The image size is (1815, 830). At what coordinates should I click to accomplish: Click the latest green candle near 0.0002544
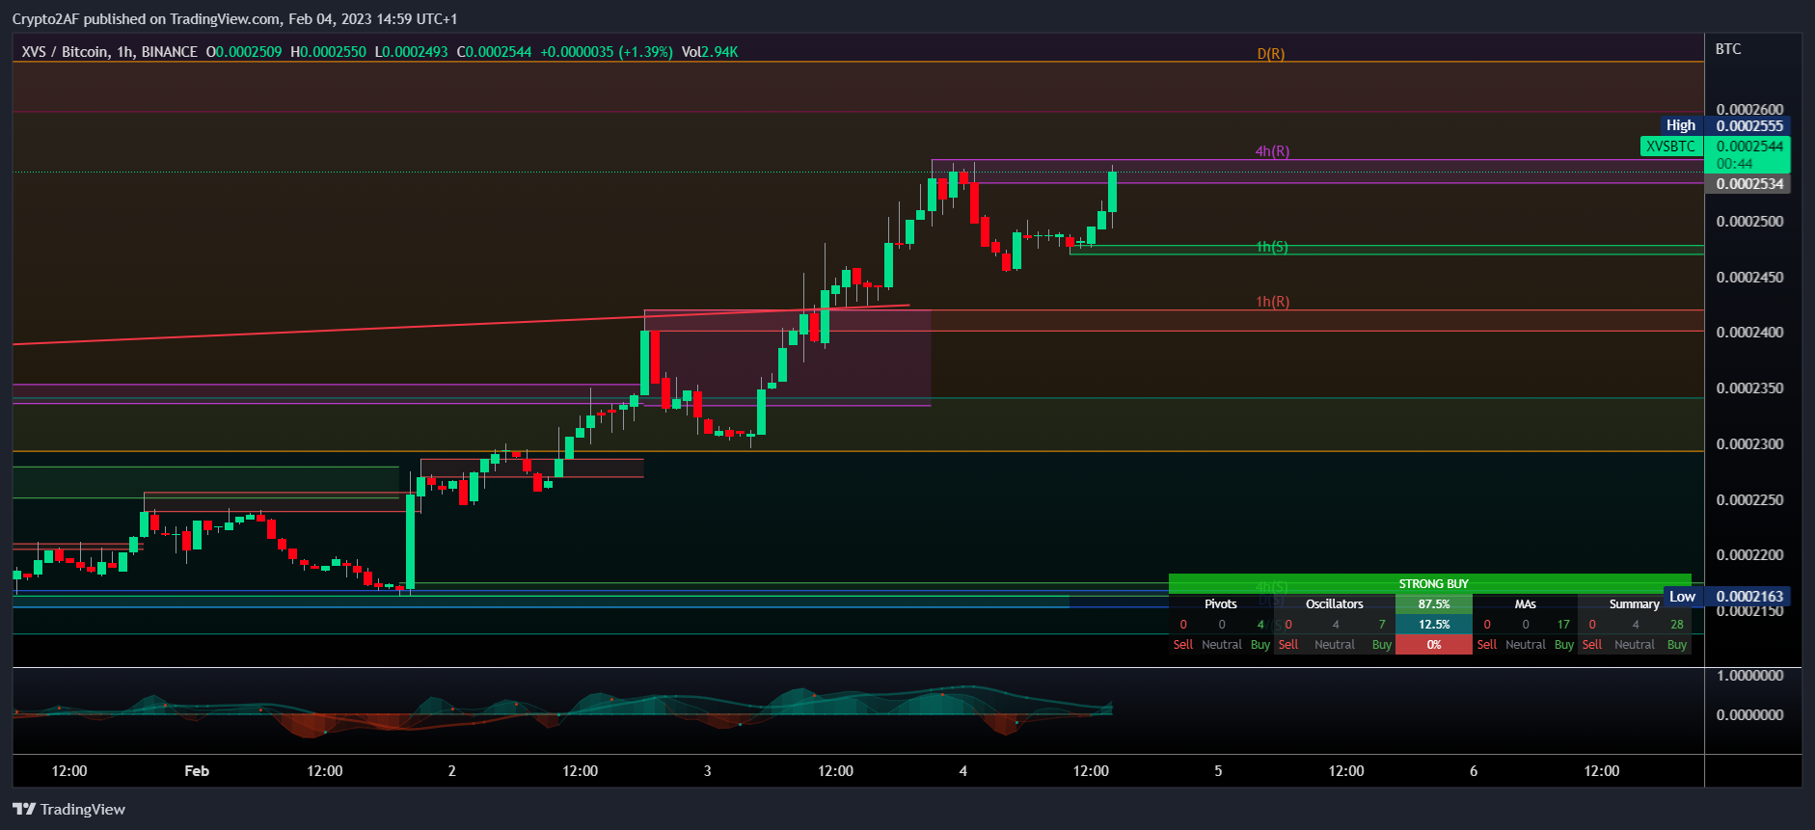[x=1112, y=192]
